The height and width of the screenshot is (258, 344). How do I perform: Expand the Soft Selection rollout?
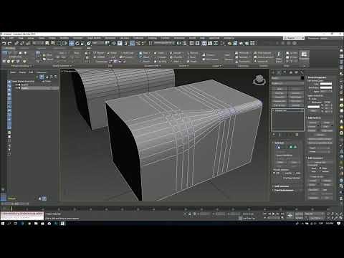tap(282, 186)
